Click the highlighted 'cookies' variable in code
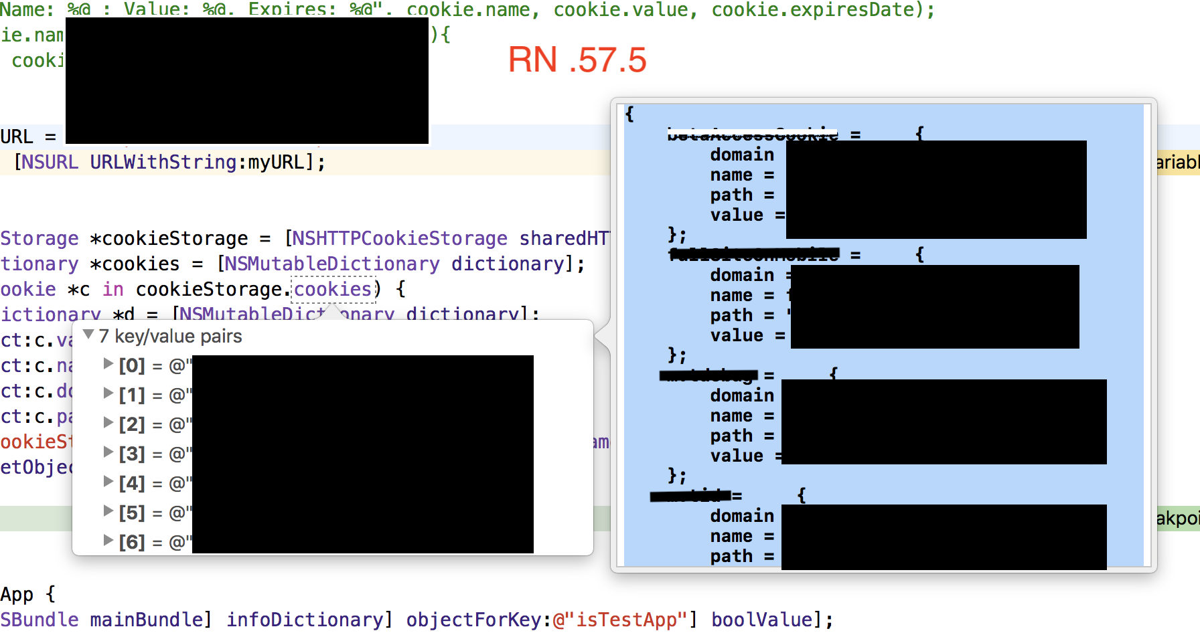1200x637 pixels. pos(333,289)
